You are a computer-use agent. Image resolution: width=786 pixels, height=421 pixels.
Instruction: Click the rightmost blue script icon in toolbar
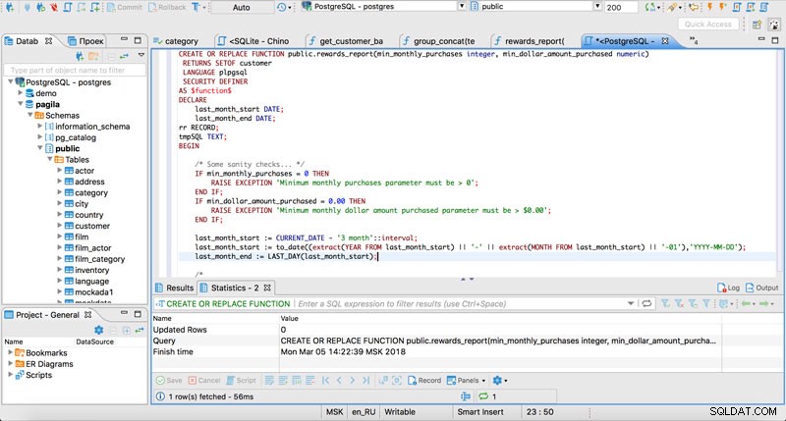764,7
